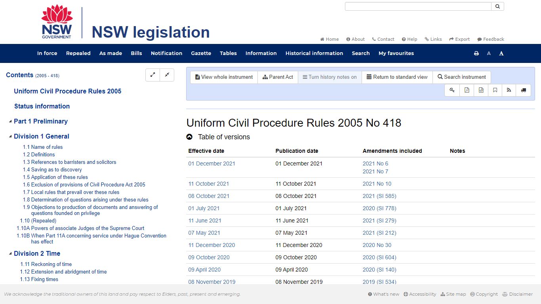The image size is (541, 304).
Task: Open the RSS feed icon
Action: (x=509, y=90)
